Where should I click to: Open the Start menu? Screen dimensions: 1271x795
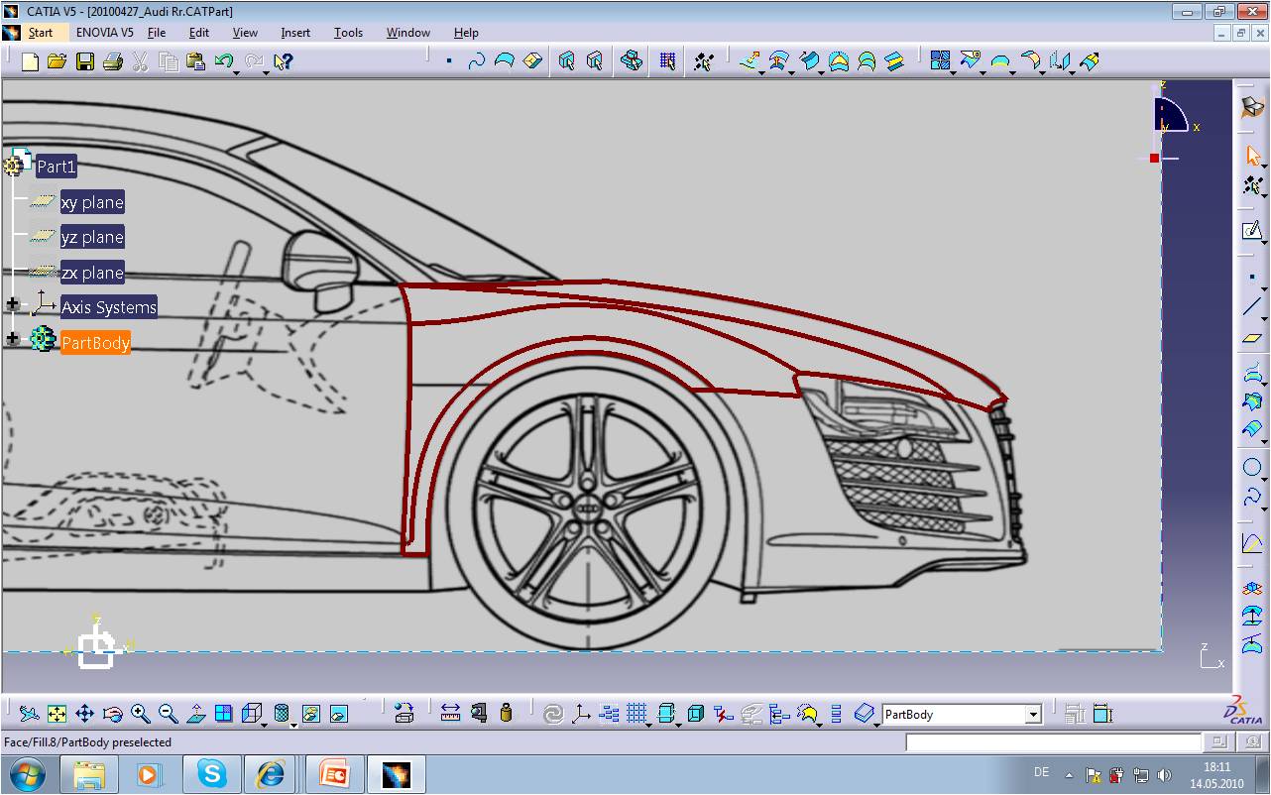tap(40, 33)
